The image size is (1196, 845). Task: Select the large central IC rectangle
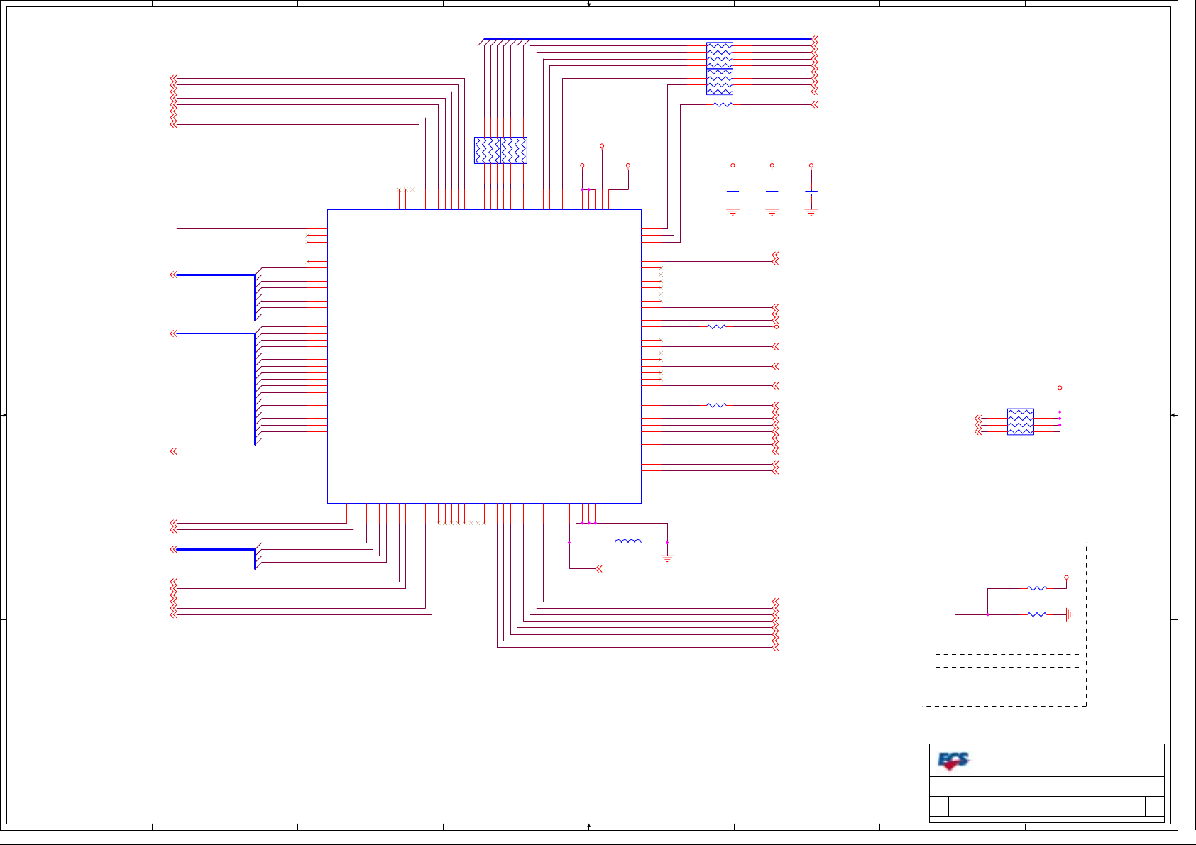pos(484,356)
